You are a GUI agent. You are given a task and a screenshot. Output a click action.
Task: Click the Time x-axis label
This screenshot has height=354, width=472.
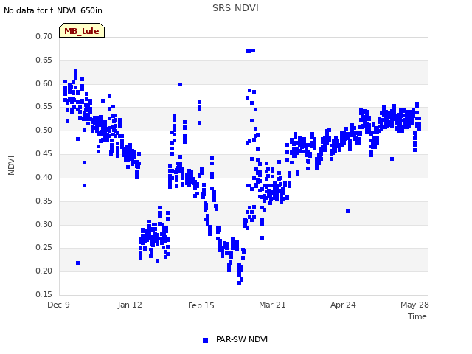417,316
